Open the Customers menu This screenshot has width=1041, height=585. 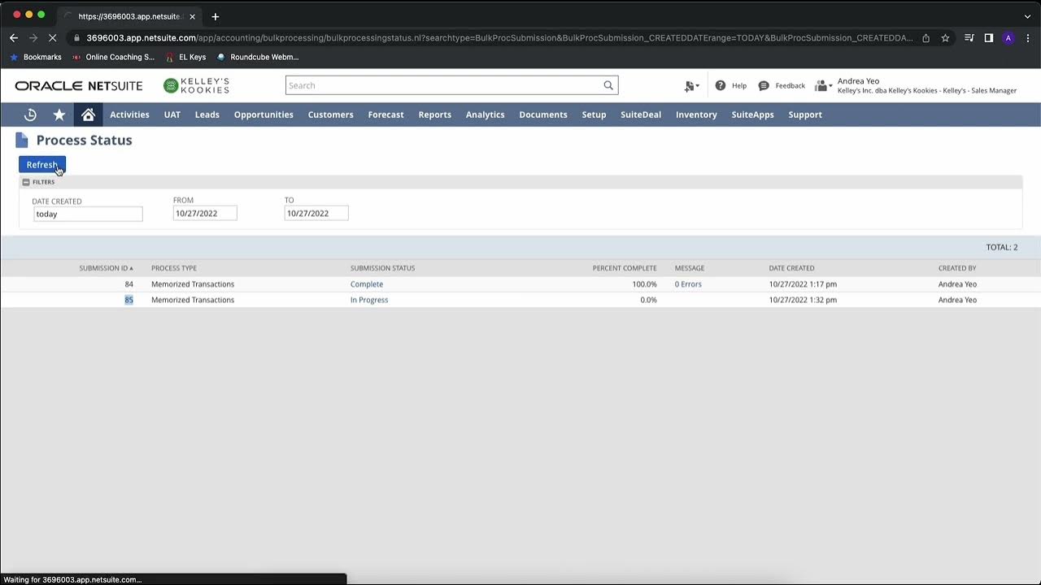point(330,115)
